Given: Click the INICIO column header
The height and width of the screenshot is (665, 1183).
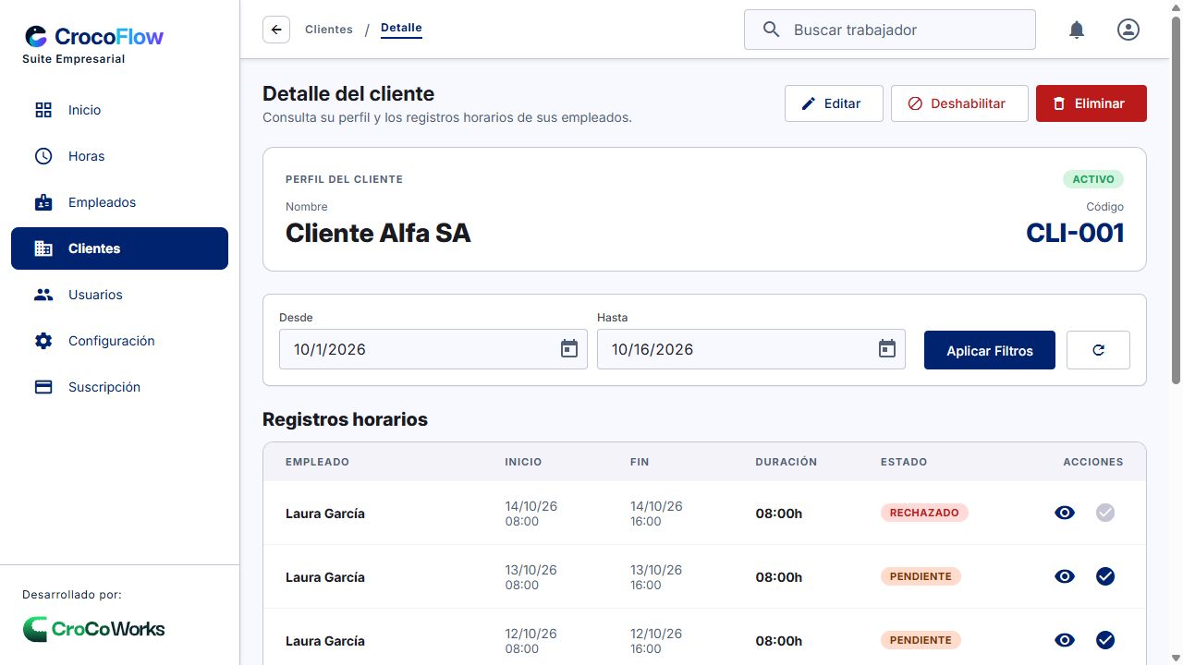Looking at the screenshot, I should coord(523,462).
